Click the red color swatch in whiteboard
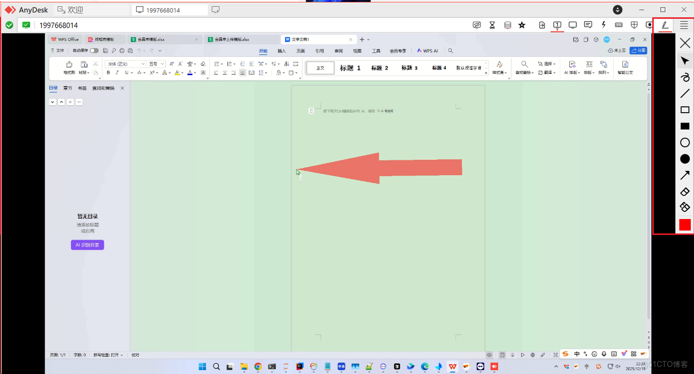Image resolution: width=694 pixels, height=374 pixels. click(685, 225)
